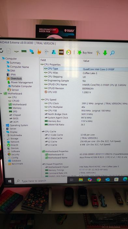
Task: Launch the System Stability Test flame icon
Action: [39, 52]
